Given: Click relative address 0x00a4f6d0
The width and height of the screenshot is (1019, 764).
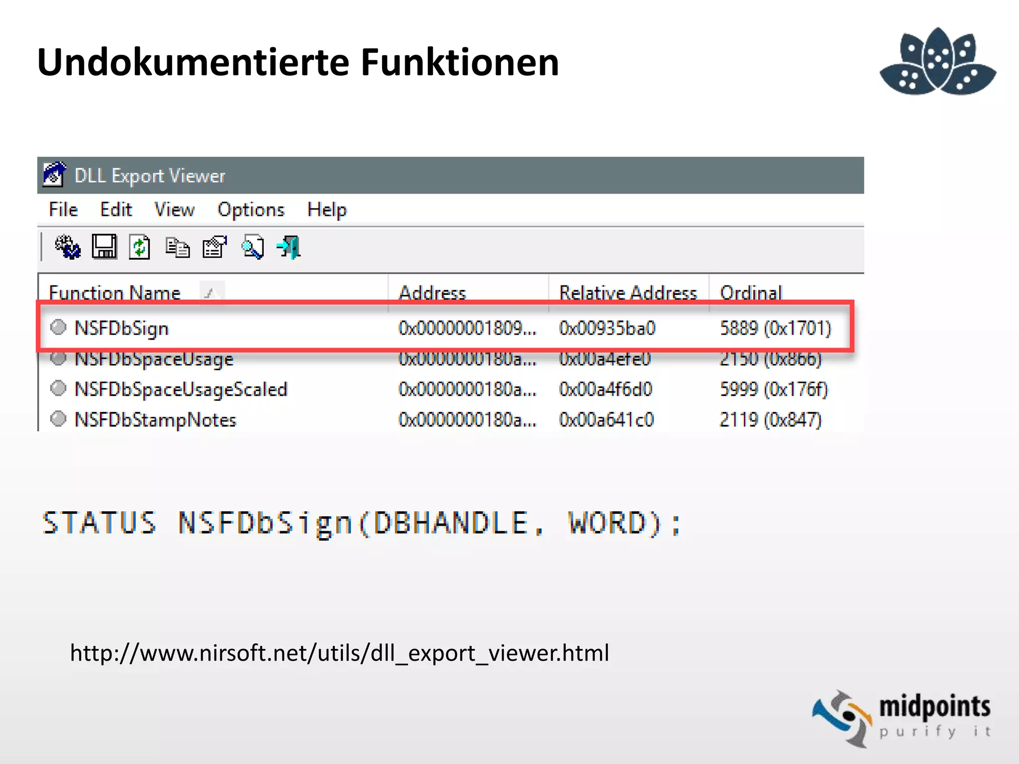Looking at the screenshot, I should click(x=605, y=389).
